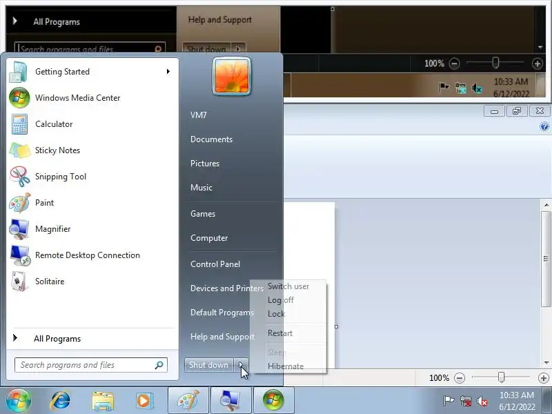
Task: Choose Switch user from power menu
Action: [x=288, y=286]
